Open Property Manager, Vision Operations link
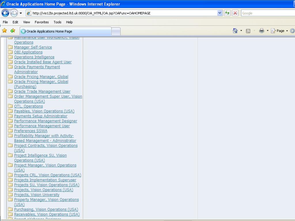This screenshot has height=221, width=295. tap(46, 202)
